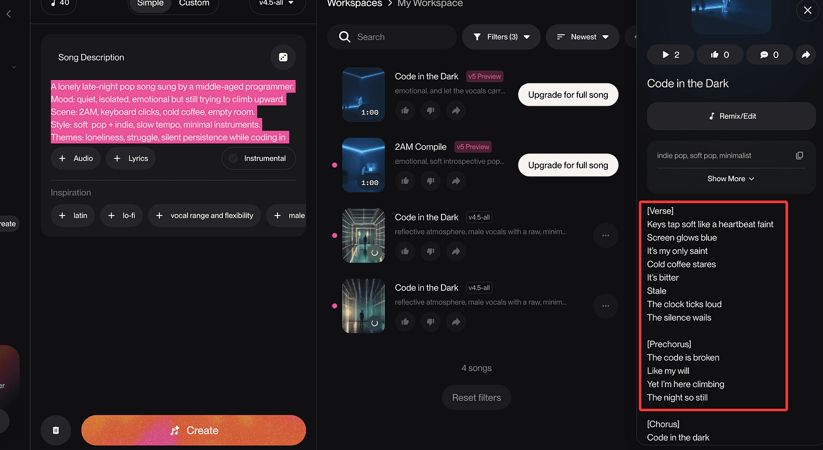
Task: Share the 2AM Compile song
Action: 456,181
